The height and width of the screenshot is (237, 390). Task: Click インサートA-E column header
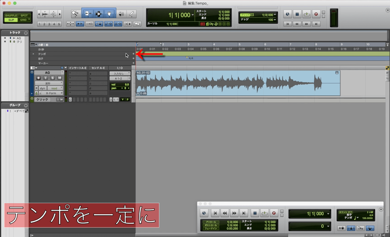[78, 68]
